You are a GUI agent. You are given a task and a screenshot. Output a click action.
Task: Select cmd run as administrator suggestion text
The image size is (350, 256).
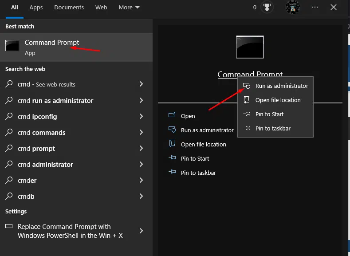55,101
